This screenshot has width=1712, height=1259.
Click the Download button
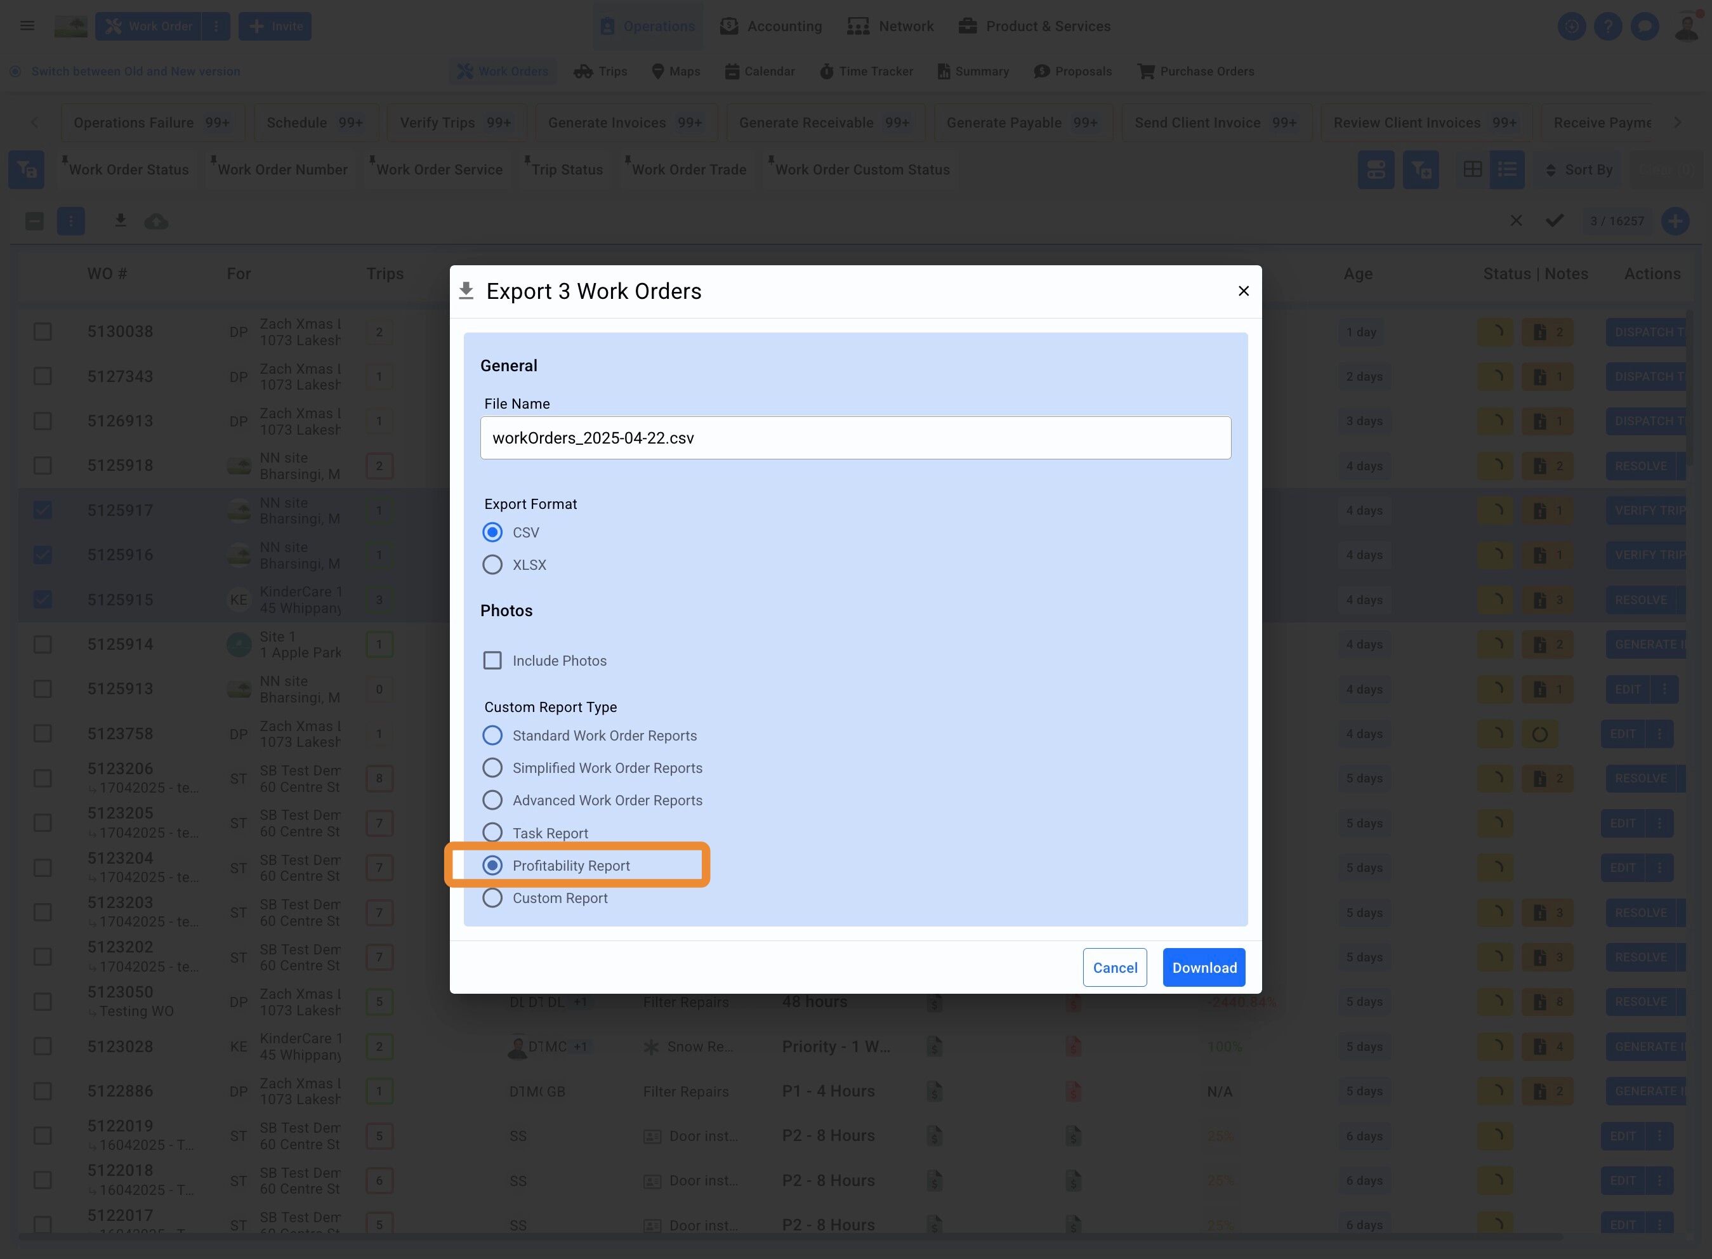[1204, 967]
